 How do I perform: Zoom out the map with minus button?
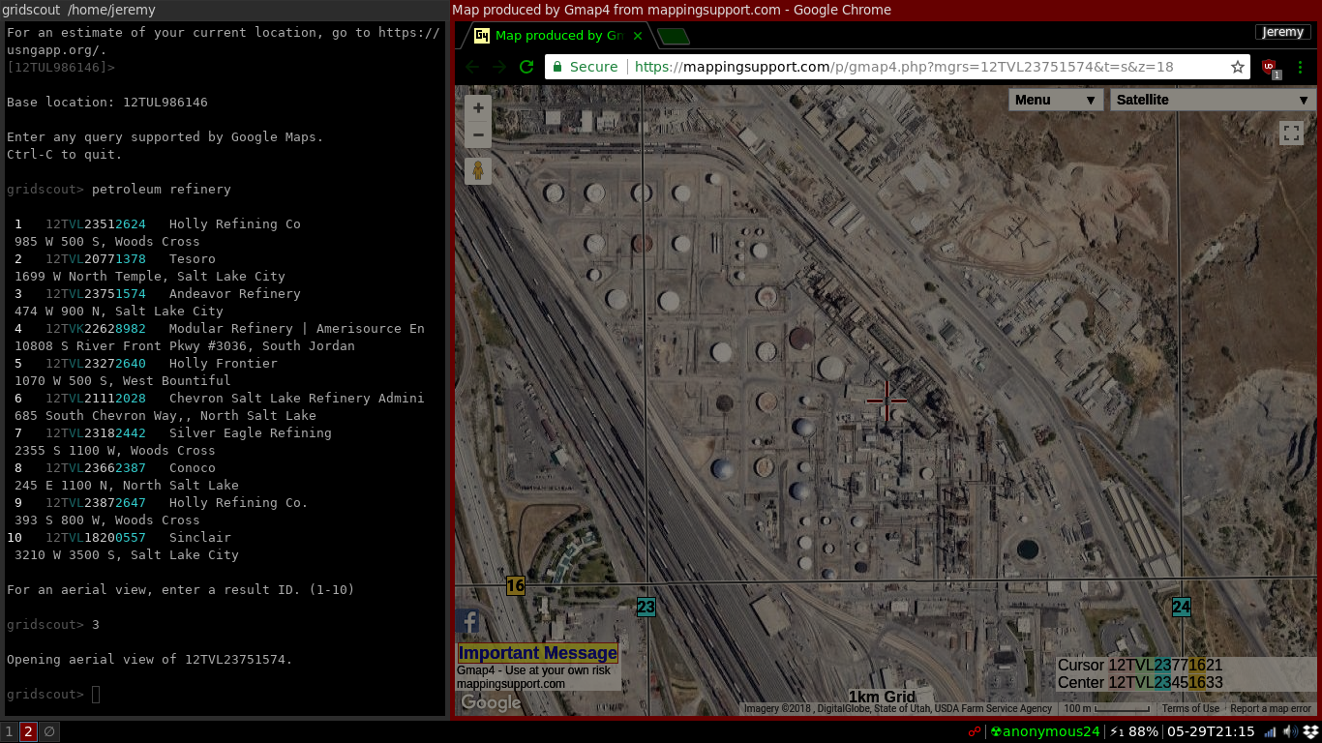[478, 135]
